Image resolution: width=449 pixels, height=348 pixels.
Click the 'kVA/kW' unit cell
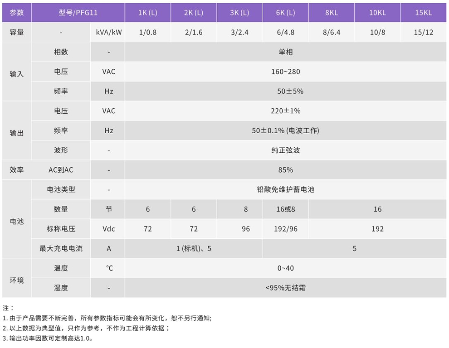(108, 32)
